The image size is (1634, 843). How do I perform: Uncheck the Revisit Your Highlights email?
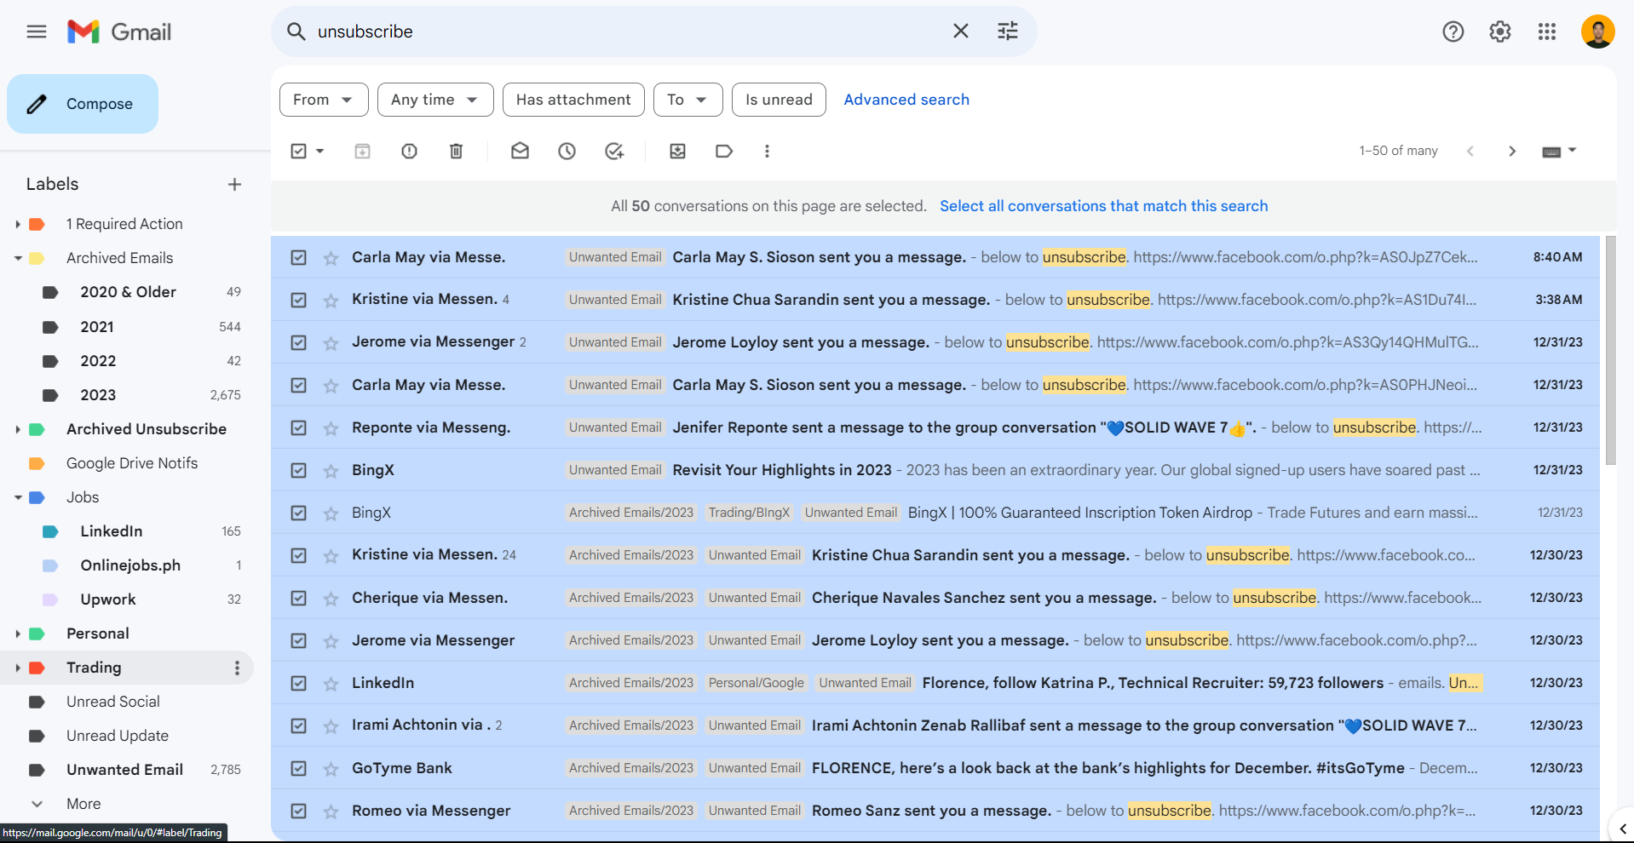(299, 470)
